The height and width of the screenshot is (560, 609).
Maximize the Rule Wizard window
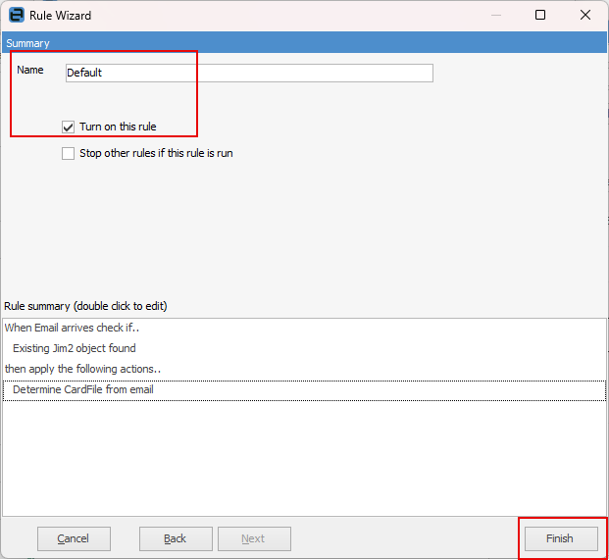(x=540, y=15)
